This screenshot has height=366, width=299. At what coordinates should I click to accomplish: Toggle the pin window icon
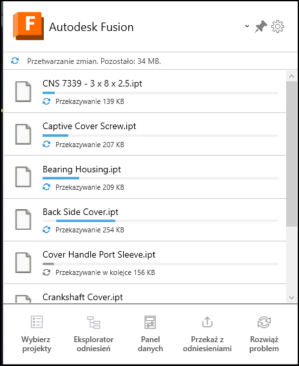coord(260,26)
